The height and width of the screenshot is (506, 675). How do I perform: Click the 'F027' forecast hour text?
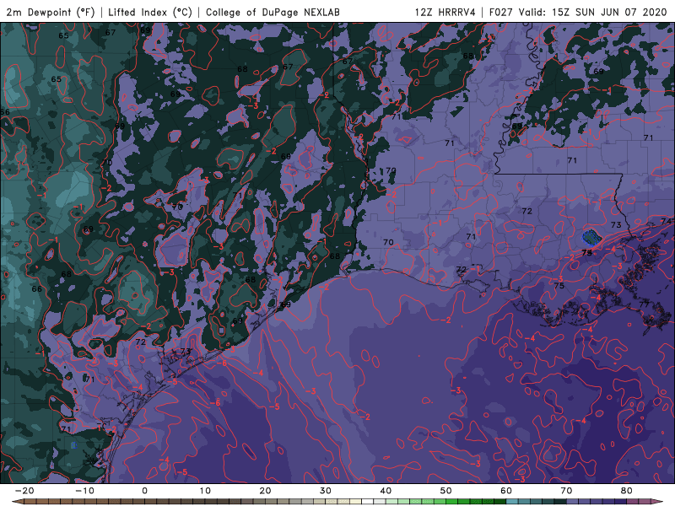[x=501, y=12]
